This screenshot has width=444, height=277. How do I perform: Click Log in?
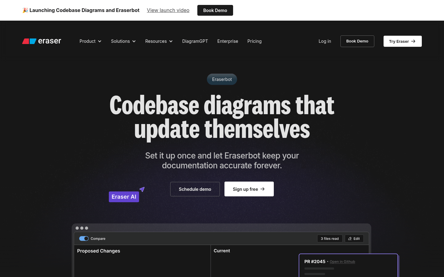click(x=325, y=41)
